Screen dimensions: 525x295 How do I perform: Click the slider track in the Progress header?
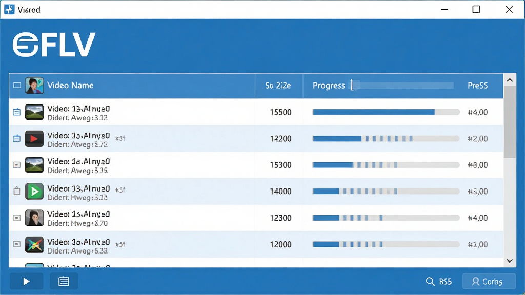(402, 86)
